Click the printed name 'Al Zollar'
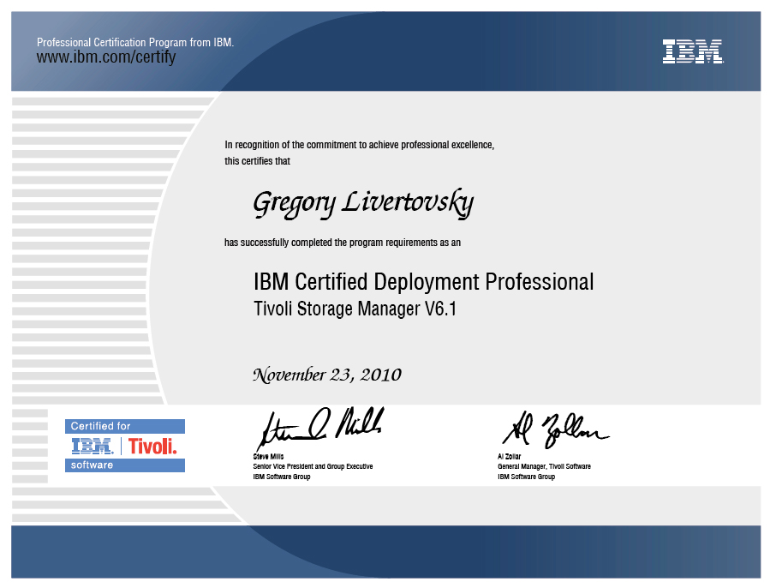 [x=510, y=456]
